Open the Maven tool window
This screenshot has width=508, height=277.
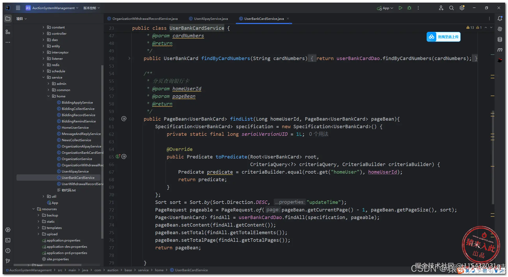tap(500, 50)
